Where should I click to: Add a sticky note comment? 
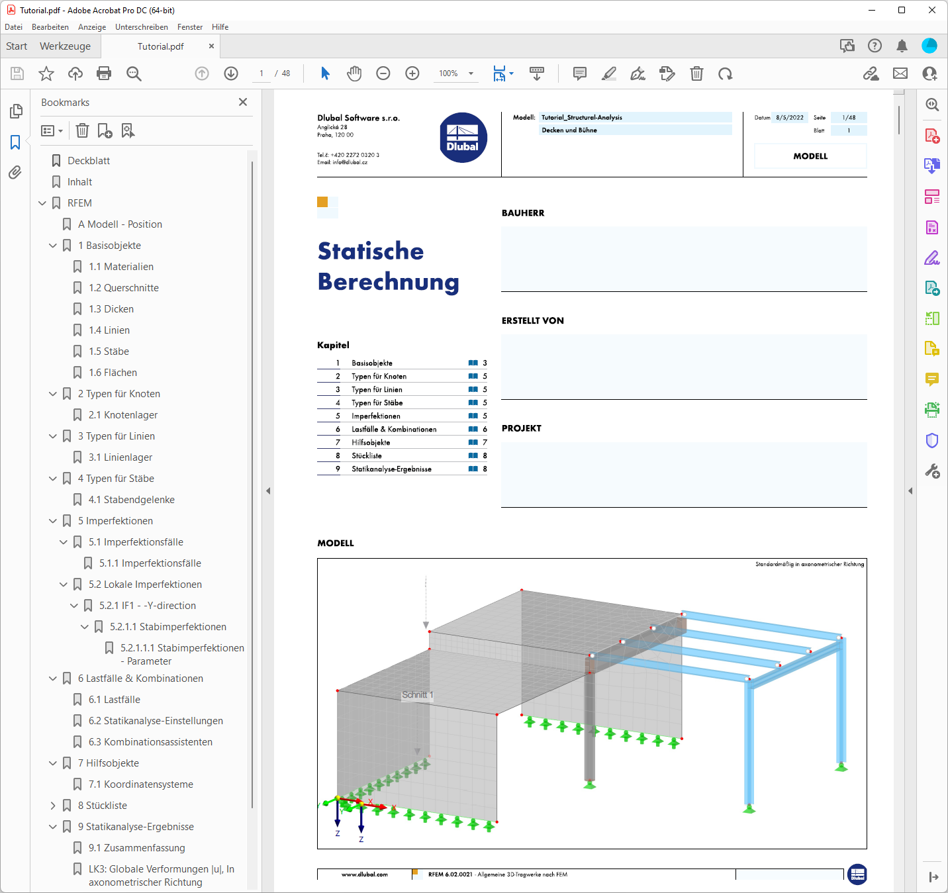[580, 73]
